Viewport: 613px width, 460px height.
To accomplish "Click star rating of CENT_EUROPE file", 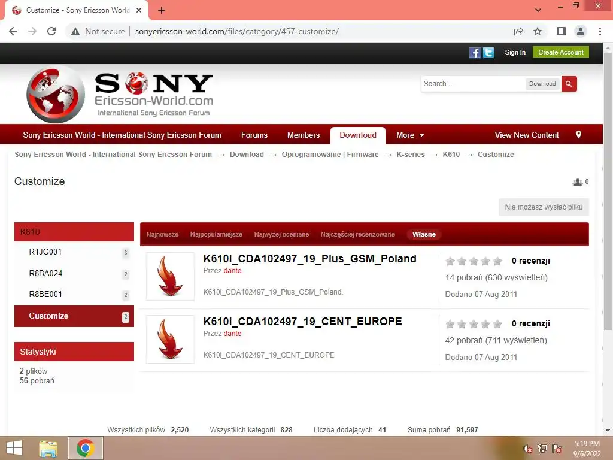I will coord(474,324).
